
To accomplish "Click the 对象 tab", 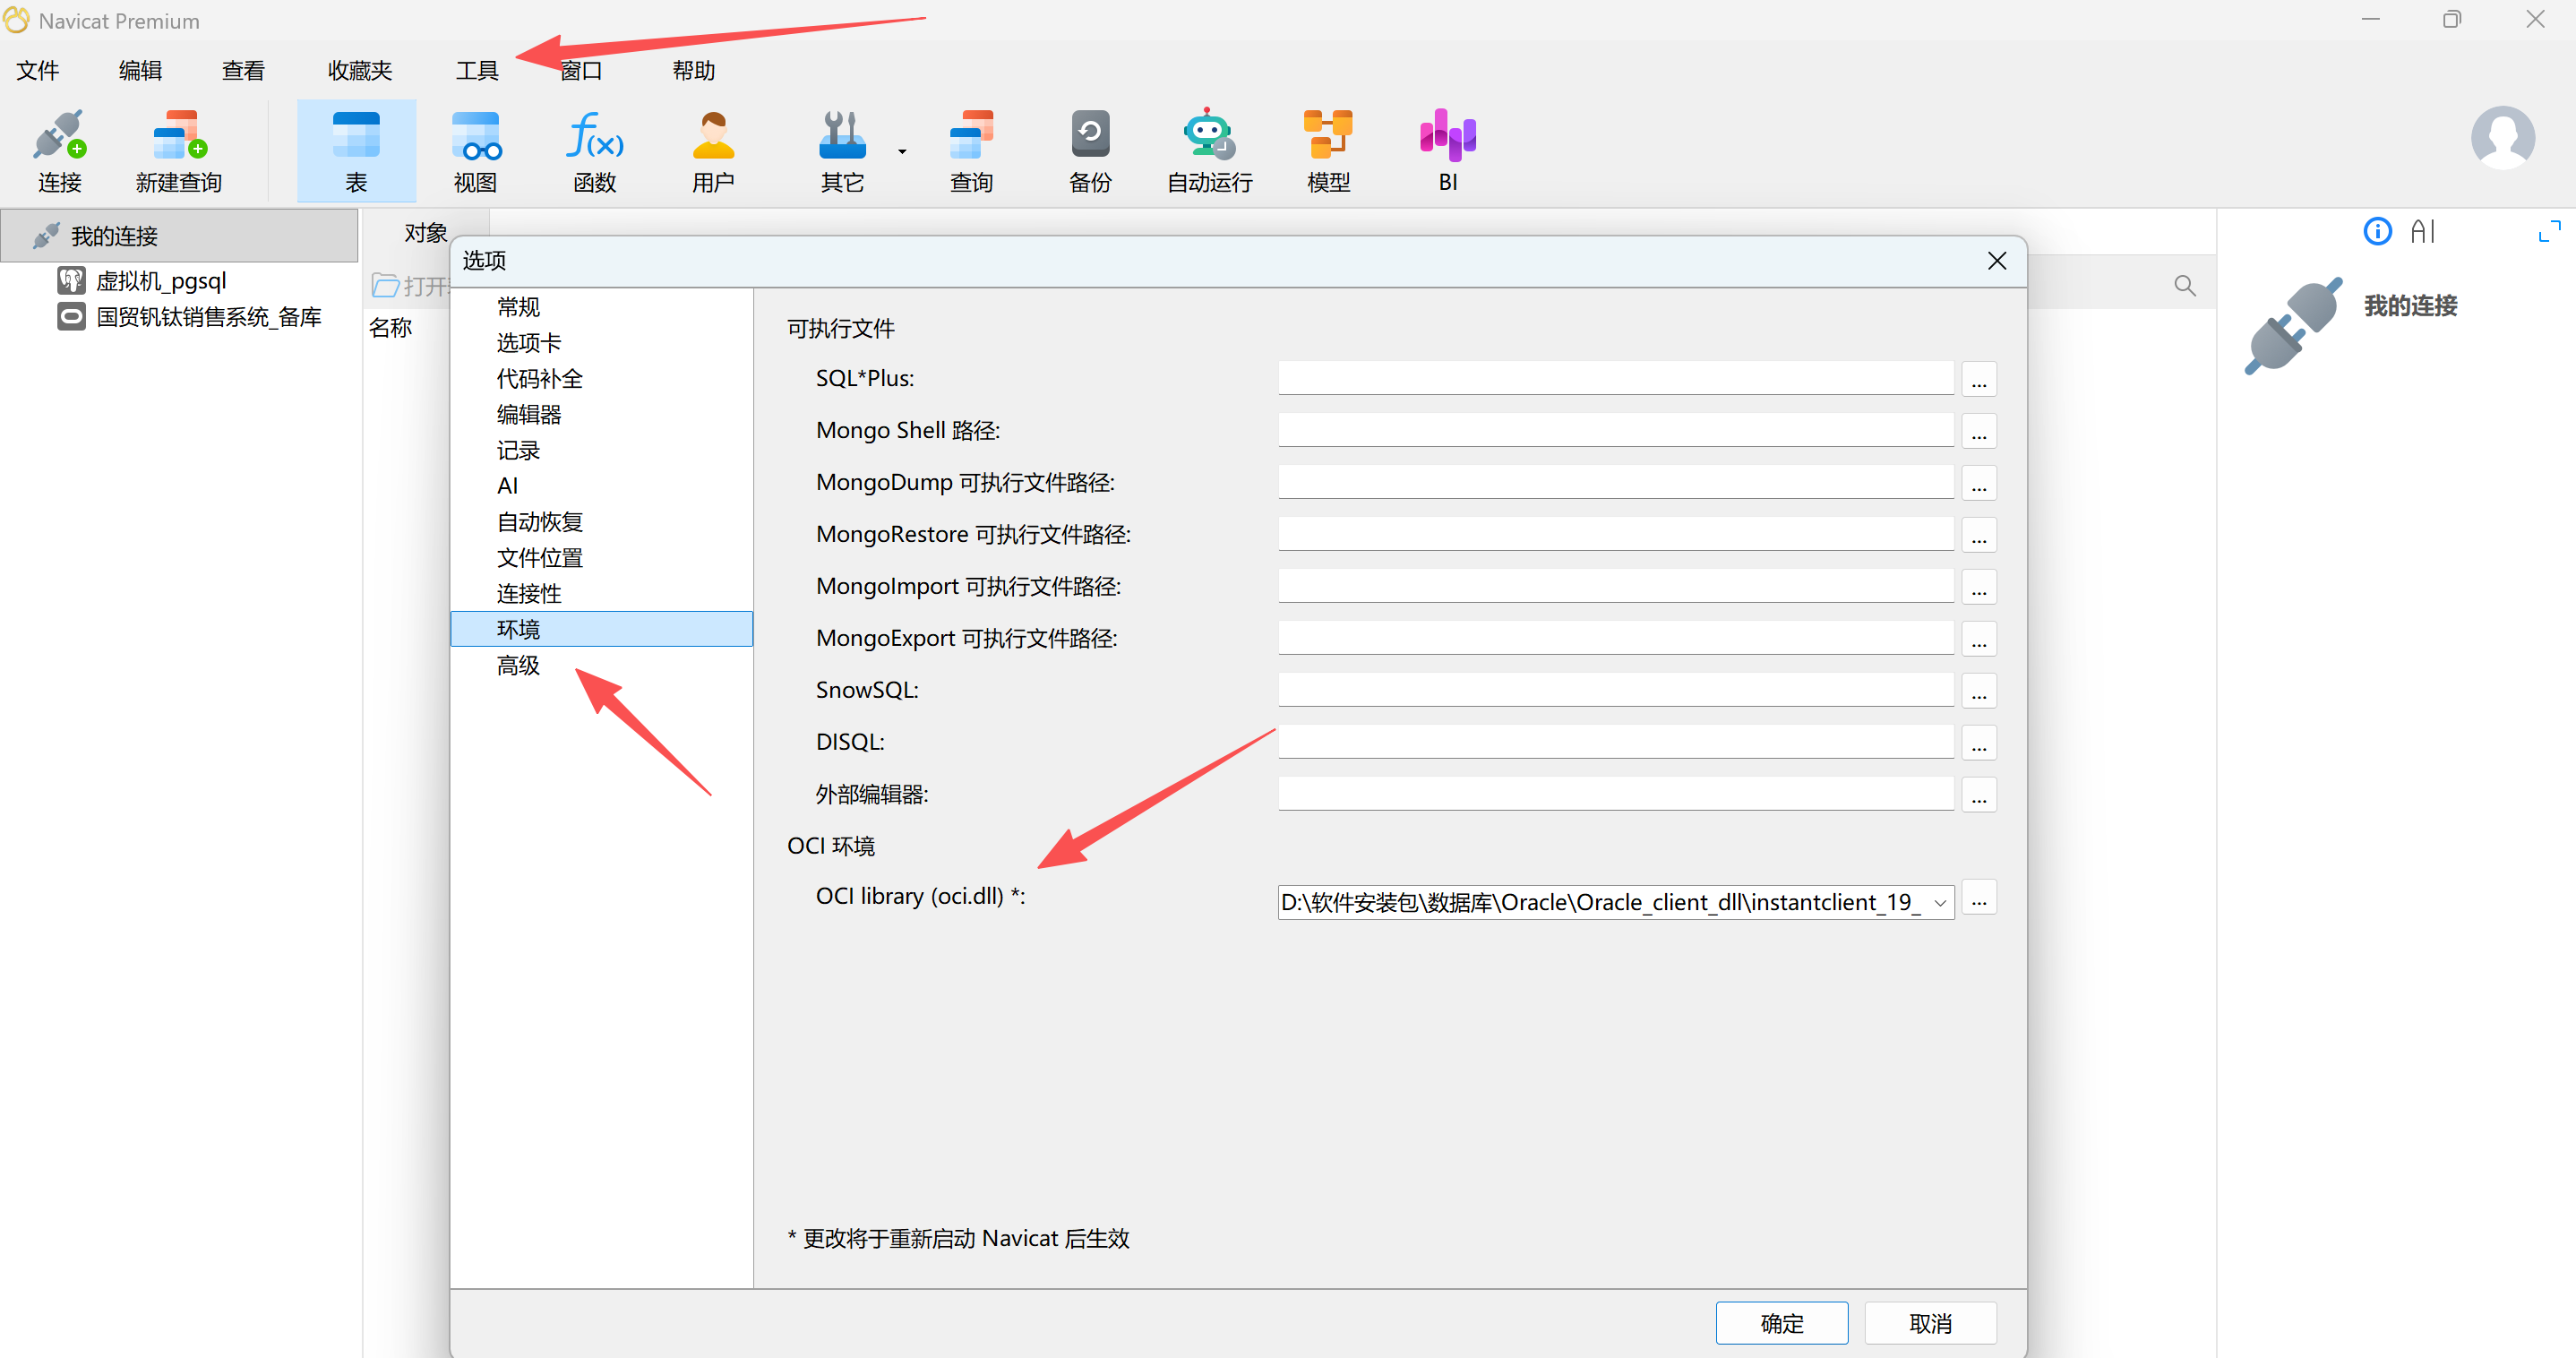I will (425, 233).
